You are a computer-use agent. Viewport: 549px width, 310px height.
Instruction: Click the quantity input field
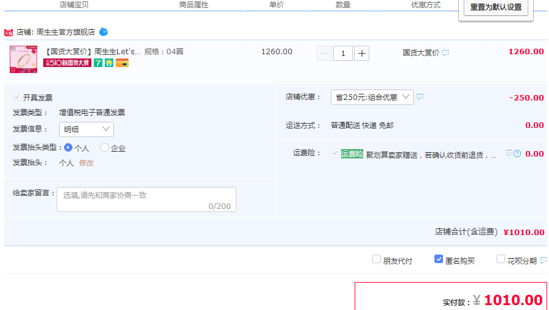pyautogui.click(x=343, y=53)
